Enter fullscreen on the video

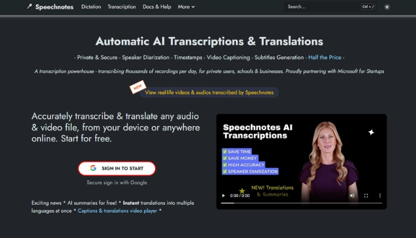[x=366, y=196]
